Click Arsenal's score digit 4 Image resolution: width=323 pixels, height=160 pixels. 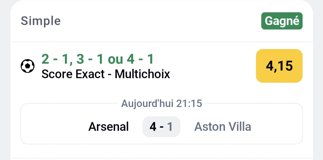[153, 127]
